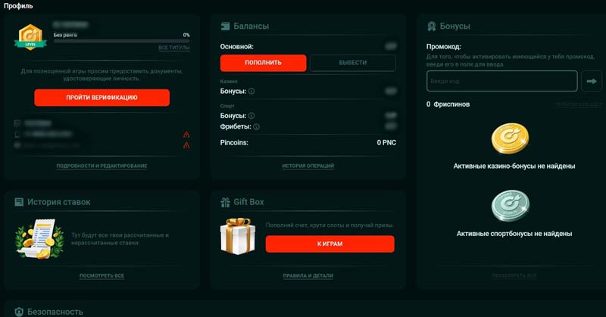606x317 pixels.
Task: Click the sport bonuses info icon
Action: click(x=251, y=116)
